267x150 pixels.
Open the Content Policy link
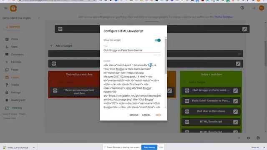tap(10, 118)
